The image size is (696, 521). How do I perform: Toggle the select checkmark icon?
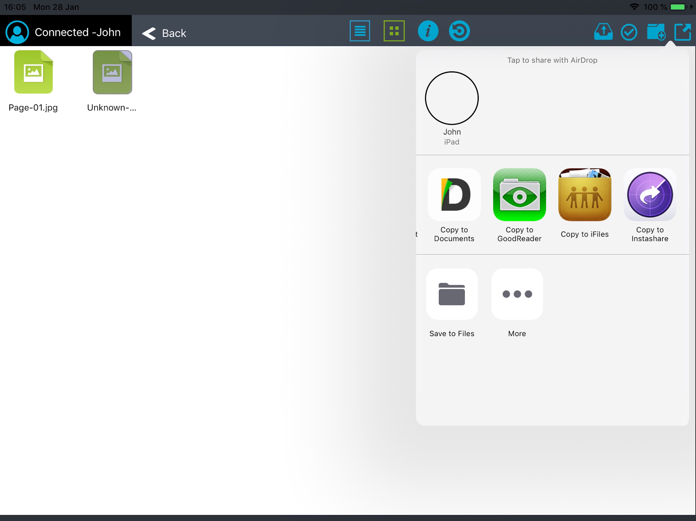(629, 32)
